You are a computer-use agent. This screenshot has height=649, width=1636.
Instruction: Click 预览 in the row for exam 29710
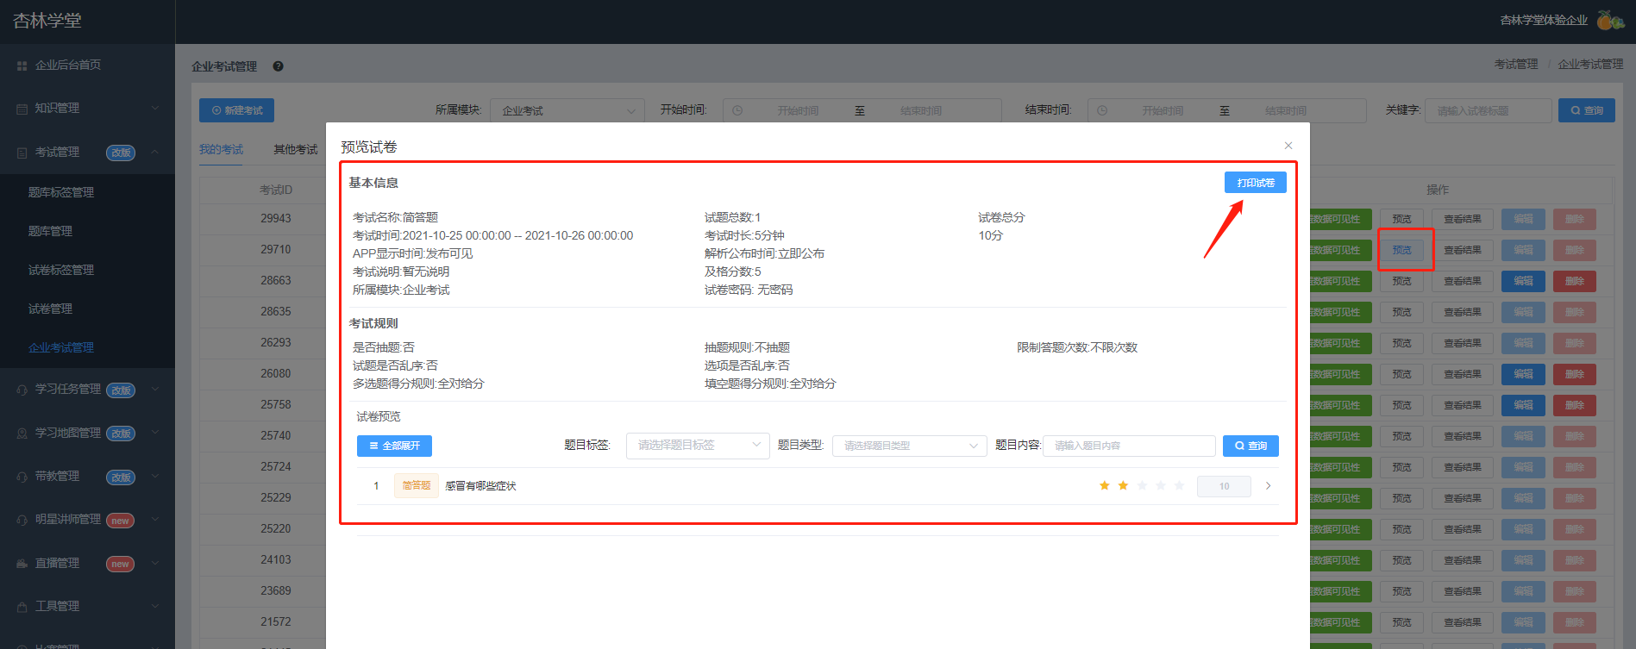click(1401, 250)
